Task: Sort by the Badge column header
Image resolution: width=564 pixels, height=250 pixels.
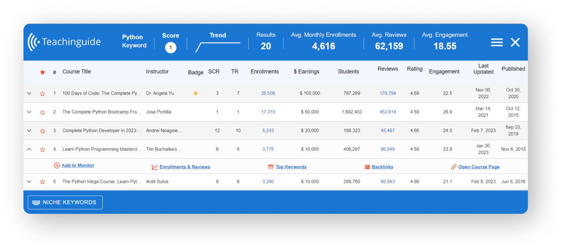Action: coord(196,72)
